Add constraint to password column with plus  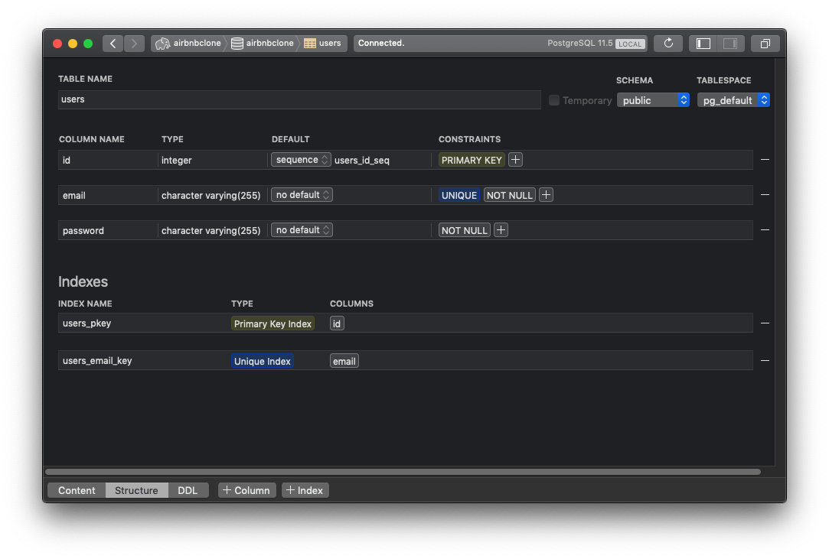[501, 230]
